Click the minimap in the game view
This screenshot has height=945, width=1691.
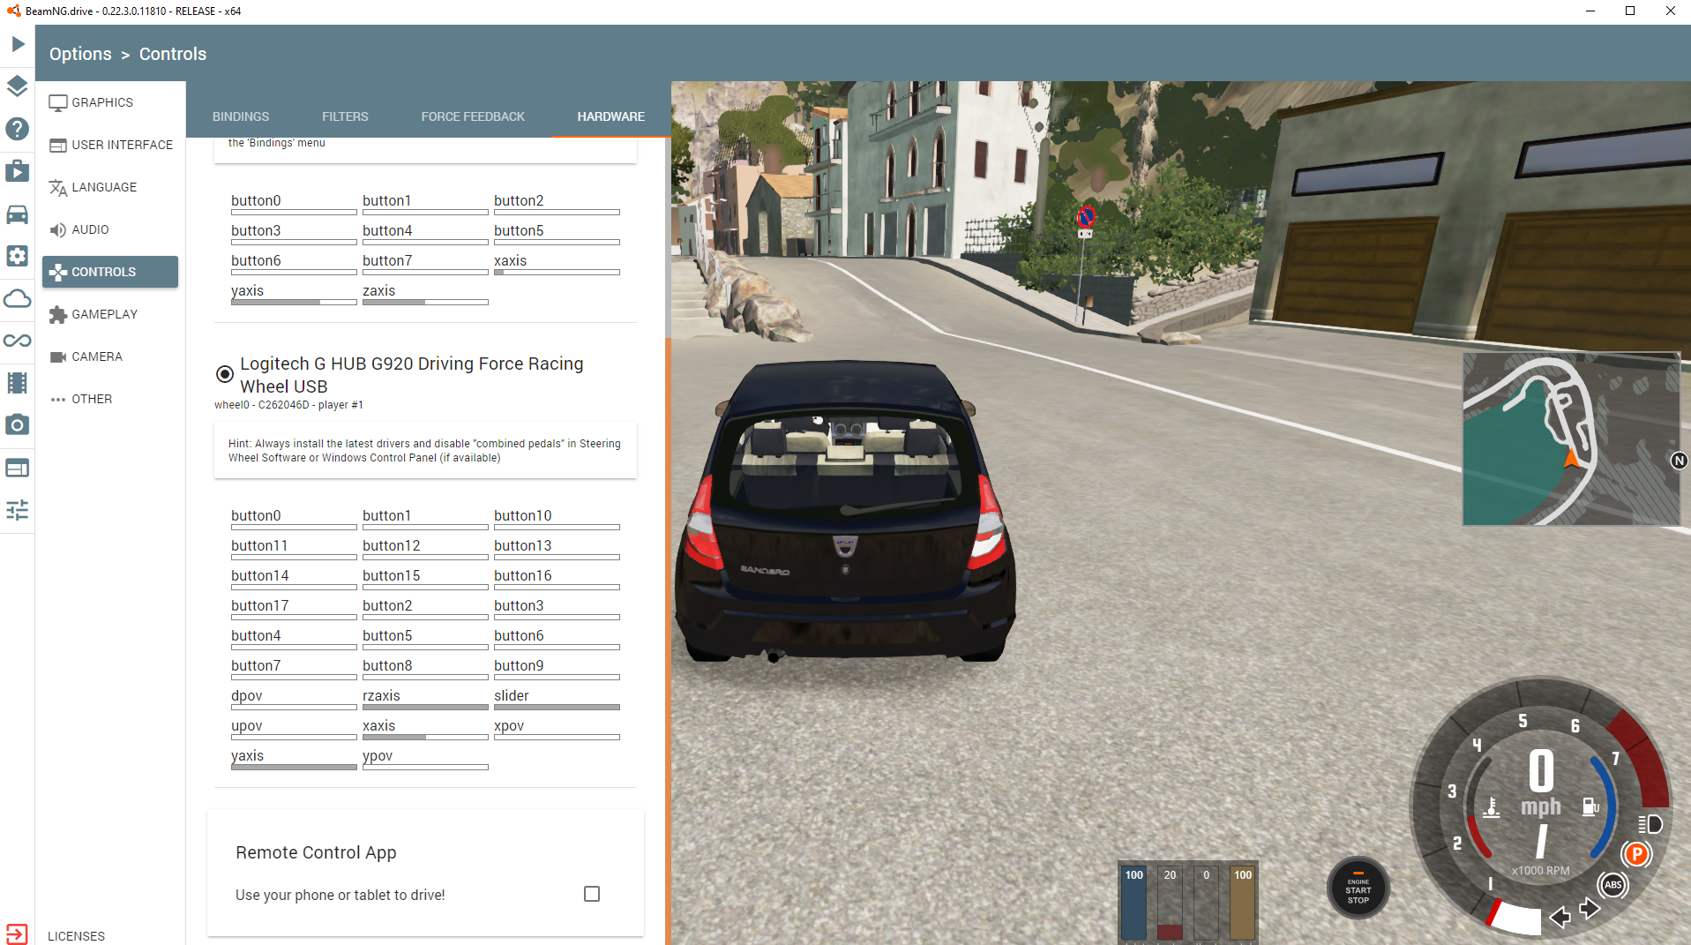coord(1571,439)
